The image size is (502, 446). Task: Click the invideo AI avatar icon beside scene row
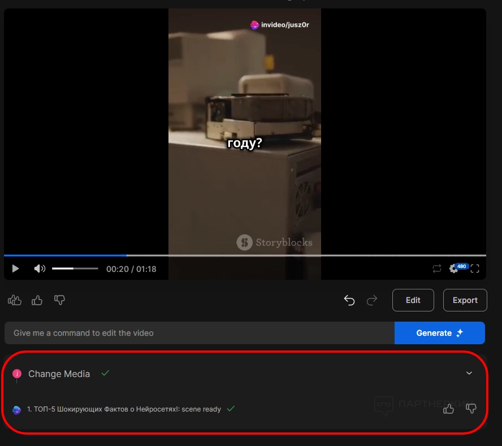[16, 410]
